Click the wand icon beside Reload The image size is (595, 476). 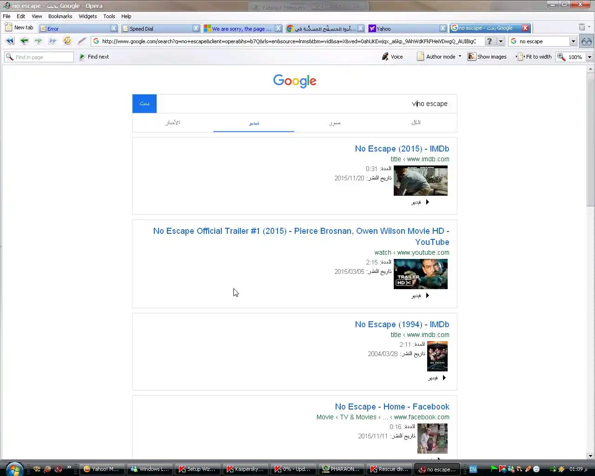[82, 41]
